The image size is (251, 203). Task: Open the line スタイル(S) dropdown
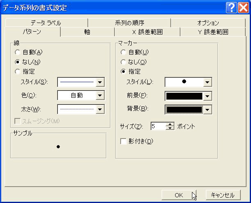click(x=100, y=82)
